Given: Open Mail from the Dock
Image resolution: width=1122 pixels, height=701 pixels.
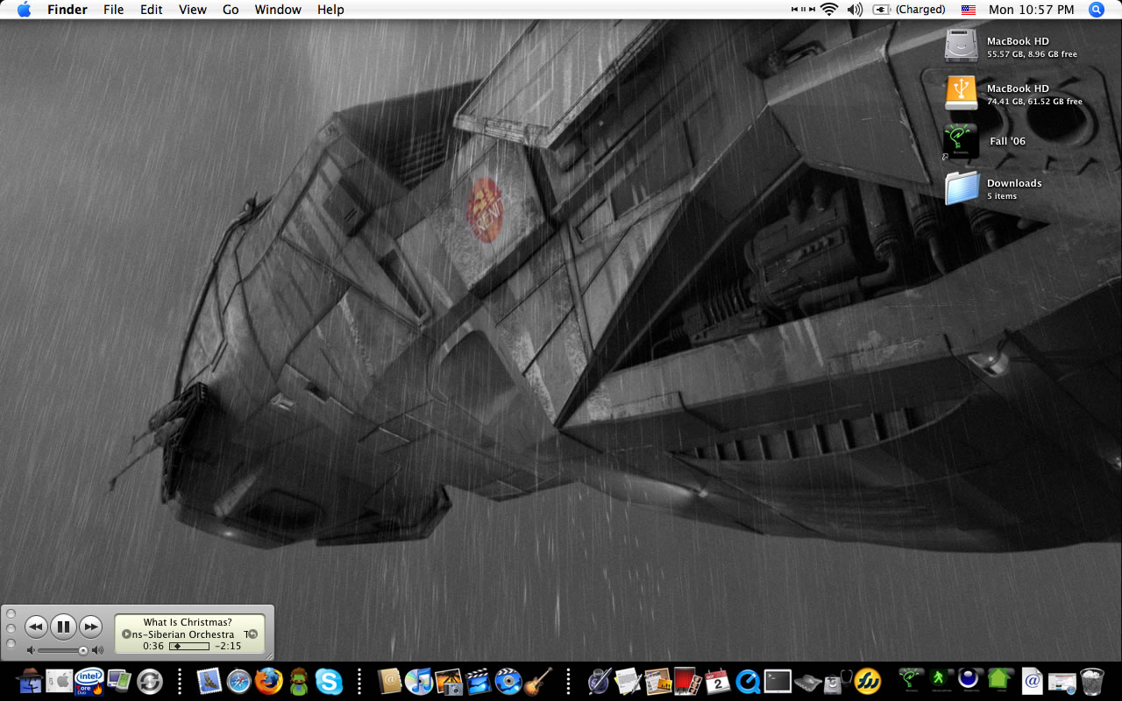Looking at the screenshot, I should (209, 681).
